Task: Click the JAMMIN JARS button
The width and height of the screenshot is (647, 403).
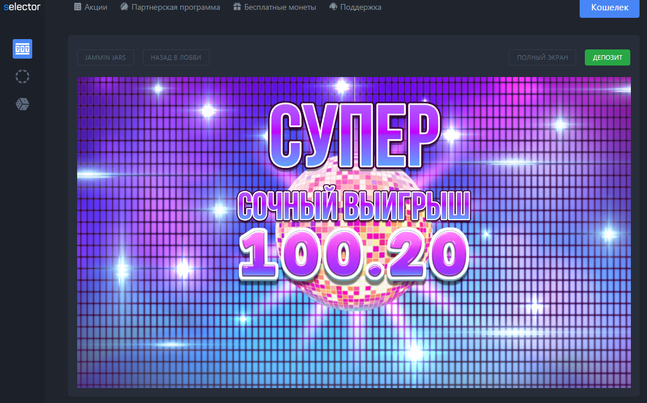Action: tap(106, 57)
